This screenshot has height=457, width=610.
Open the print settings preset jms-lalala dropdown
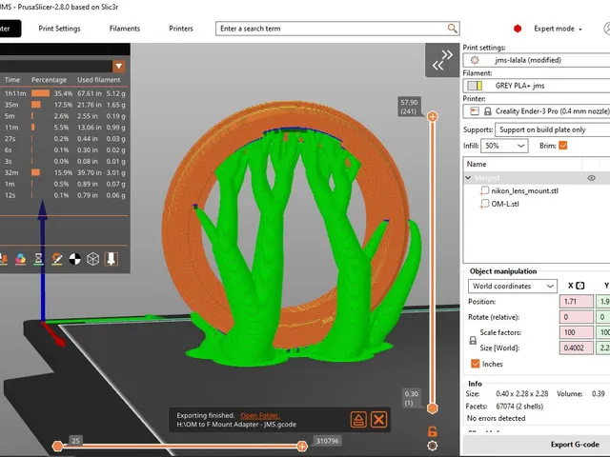click(x=537, y=60)
